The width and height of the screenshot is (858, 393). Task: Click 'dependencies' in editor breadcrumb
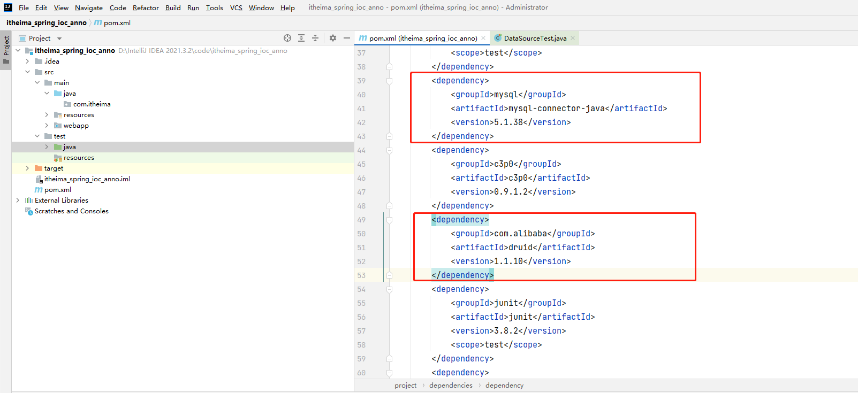tap(451, 386)
